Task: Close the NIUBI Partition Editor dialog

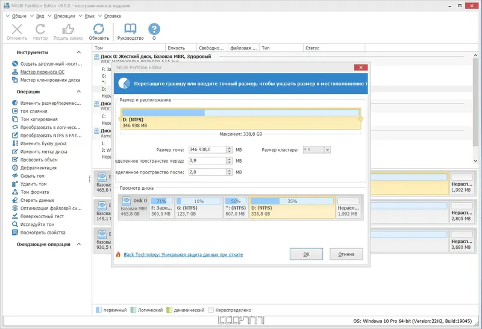Action: click(x=360, y=67)
